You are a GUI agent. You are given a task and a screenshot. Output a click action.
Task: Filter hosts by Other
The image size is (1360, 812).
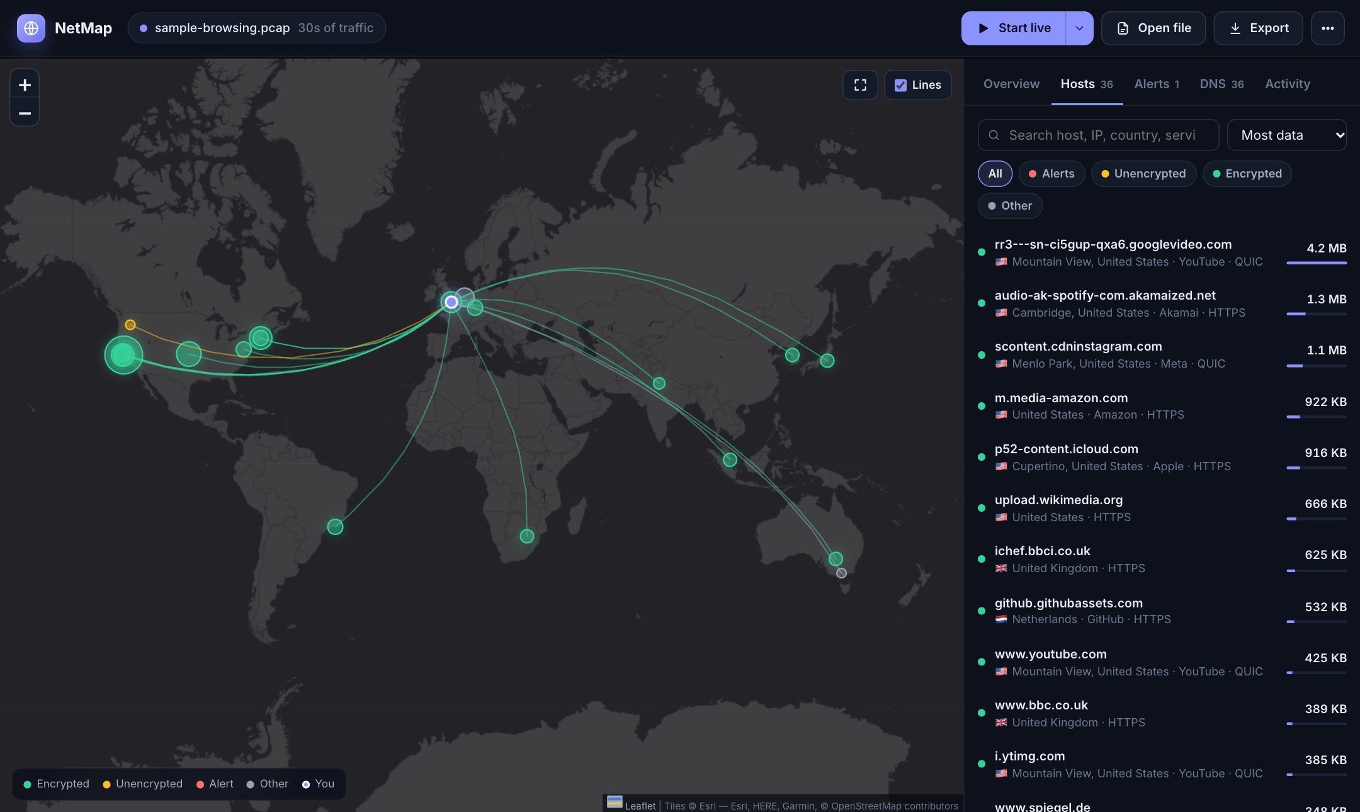(x=1010, y=206)
